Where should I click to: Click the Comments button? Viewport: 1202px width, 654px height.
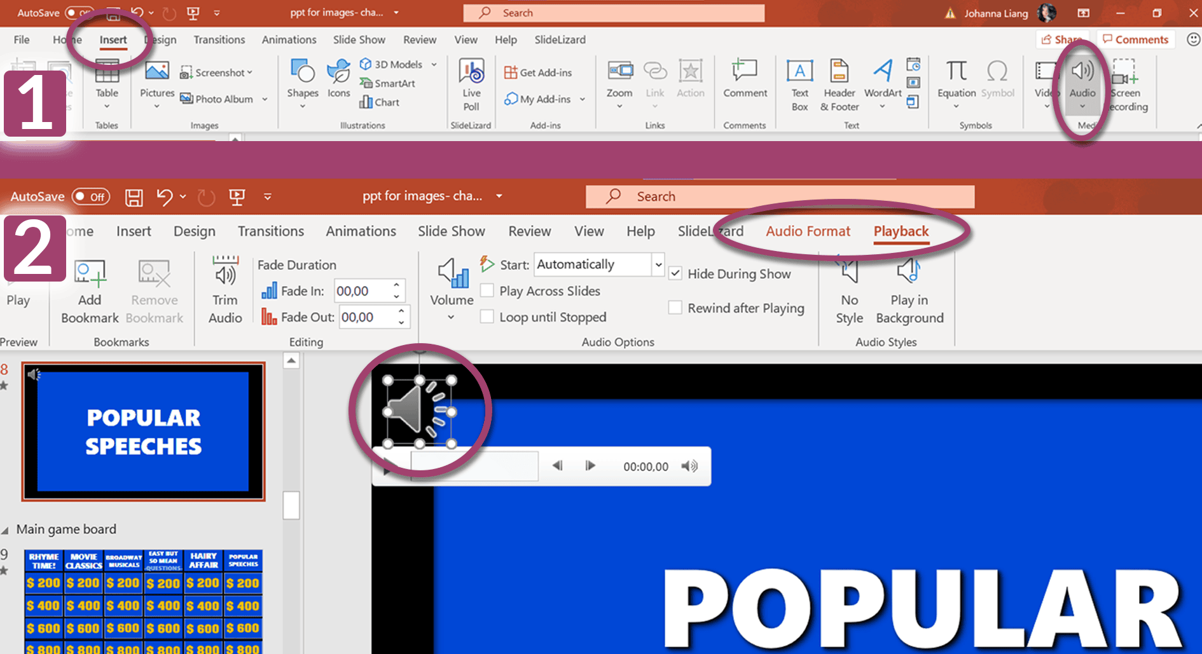pos(1135,39)
